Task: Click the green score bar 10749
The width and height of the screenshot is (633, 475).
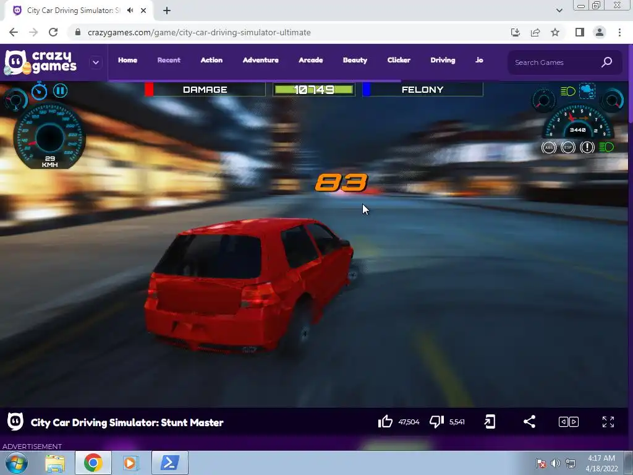Action: (x=313, y=89)
